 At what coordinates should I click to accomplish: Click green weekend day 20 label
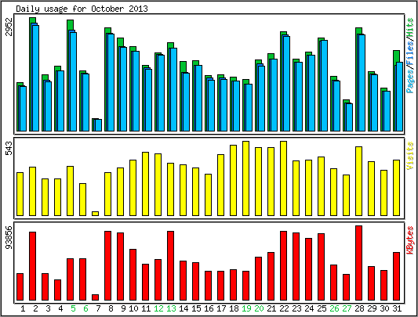(x=259, y=308)
